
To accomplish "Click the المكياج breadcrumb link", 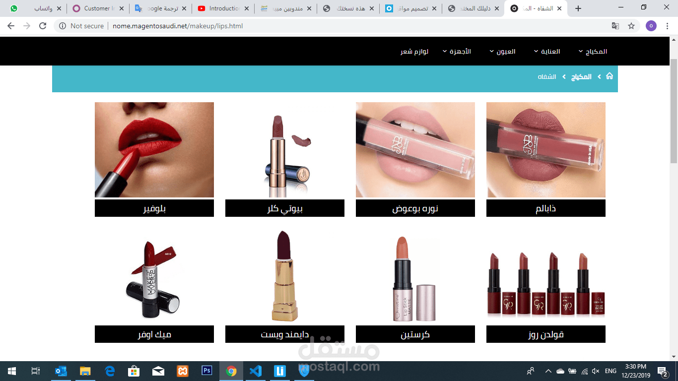I will click(x=581, y=77).
